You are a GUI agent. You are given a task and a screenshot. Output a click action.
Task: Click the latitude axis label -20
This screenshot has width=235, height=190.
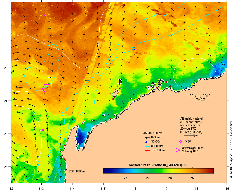tap(5, 68)
